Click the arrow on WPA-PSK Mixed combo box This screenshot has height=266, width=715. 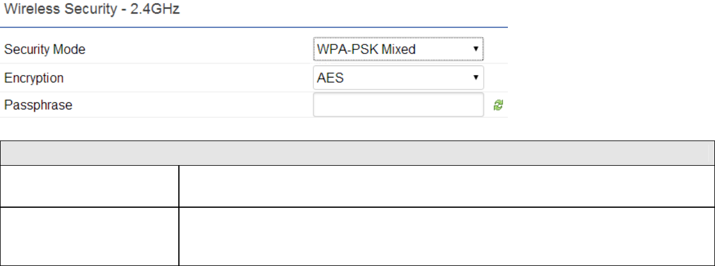pos(475,49)
